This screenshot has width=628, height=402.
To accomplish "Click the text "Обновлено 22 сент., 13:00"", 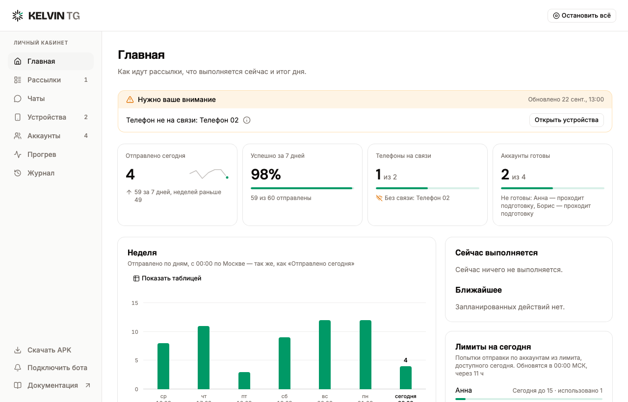I will tap(566, 100).
